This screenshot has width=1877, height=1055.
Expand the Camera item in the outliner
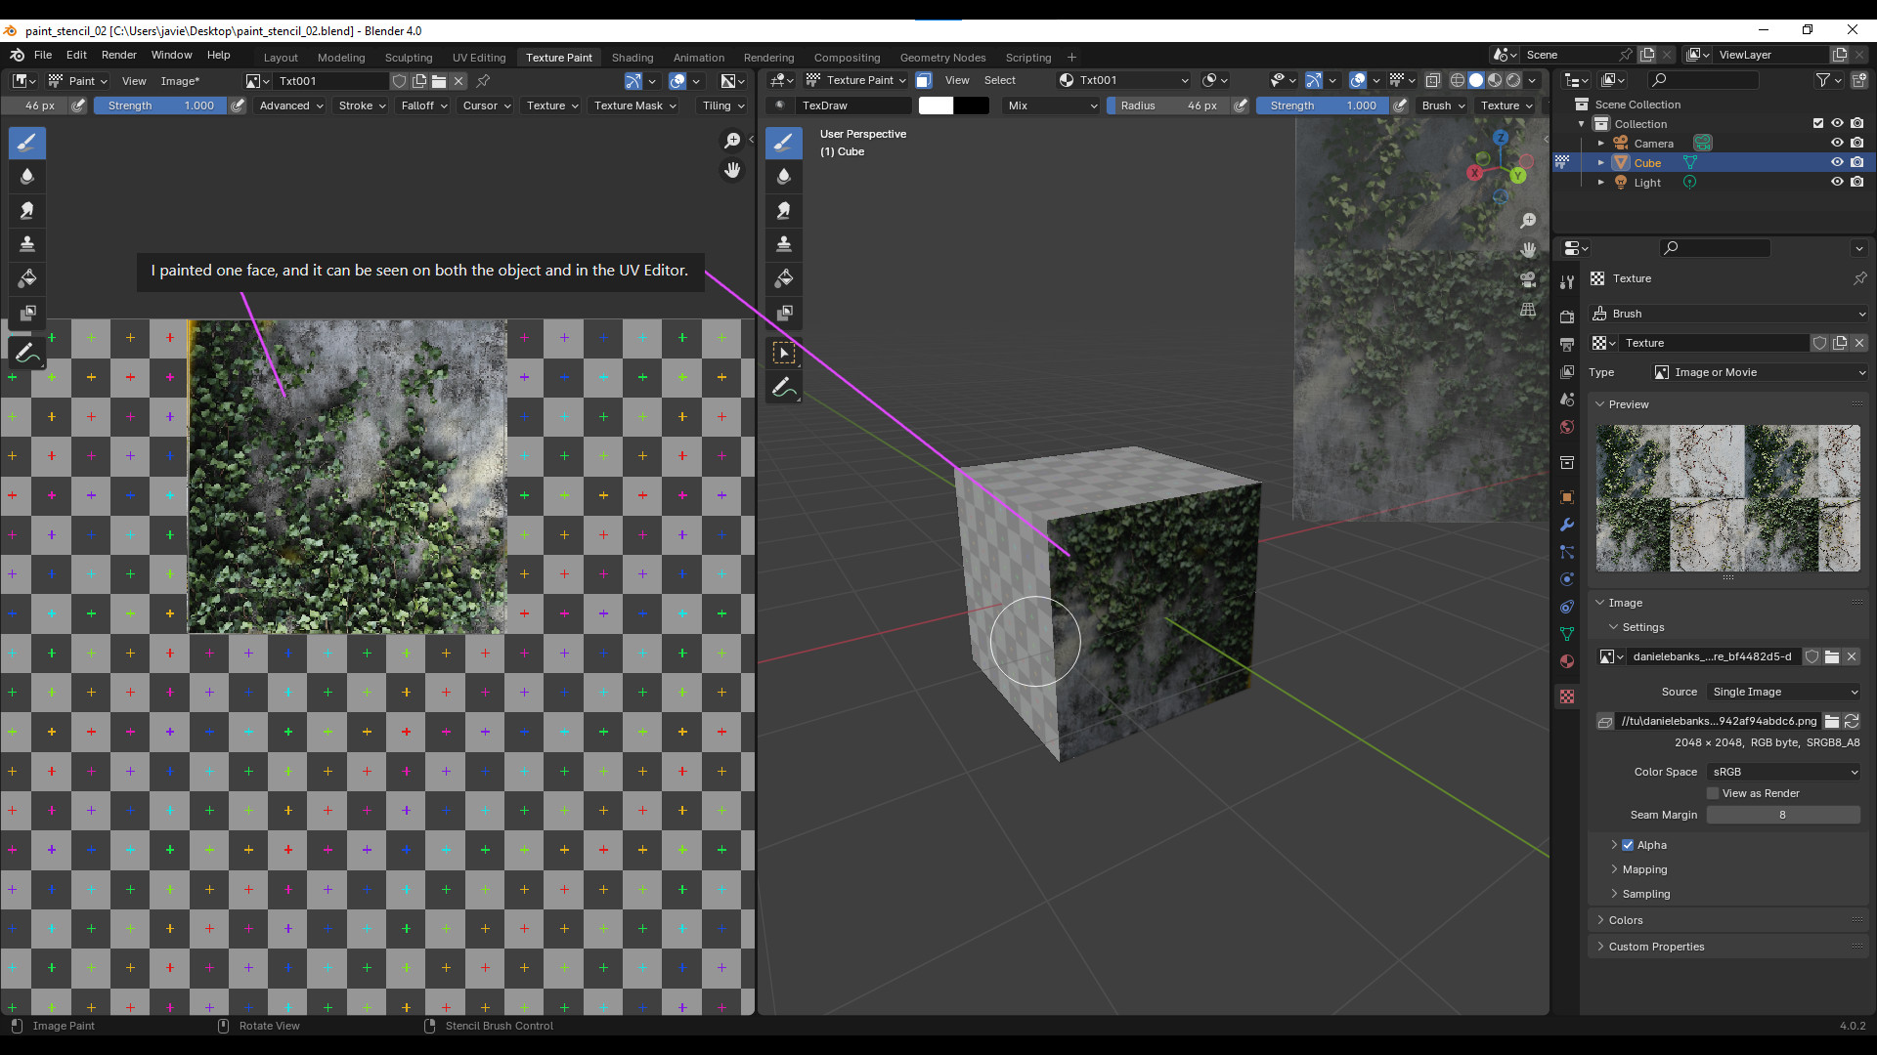[x=1600, y=143]
